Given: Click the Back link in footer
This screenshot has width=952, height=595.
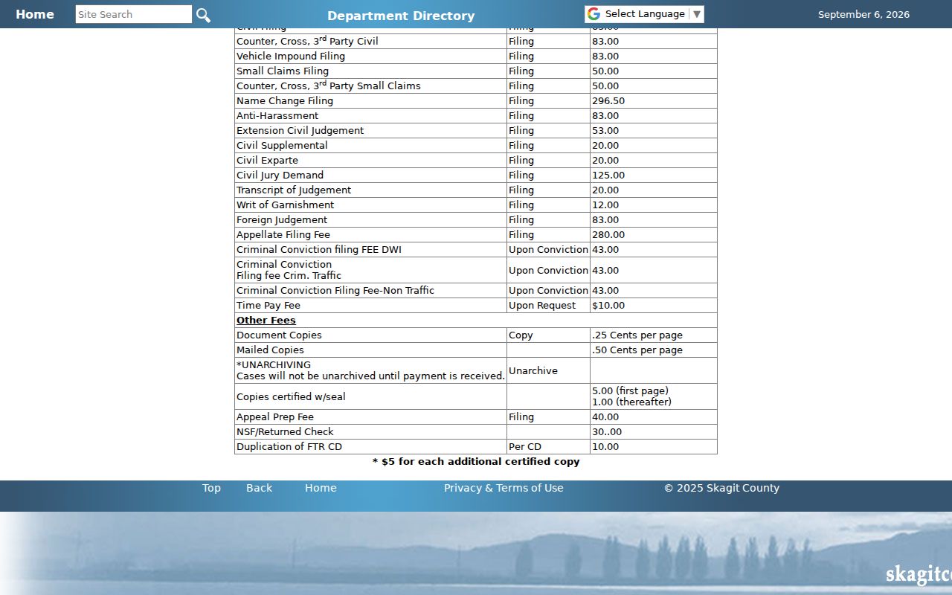Looking at the screenshot, I should click(259, 488).
